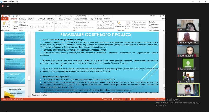The width and height of the screenshot is (209, 112).
Task: Switch to the АНИМАЦИЯ ribbon tab
Action: [x=51, y=19]
